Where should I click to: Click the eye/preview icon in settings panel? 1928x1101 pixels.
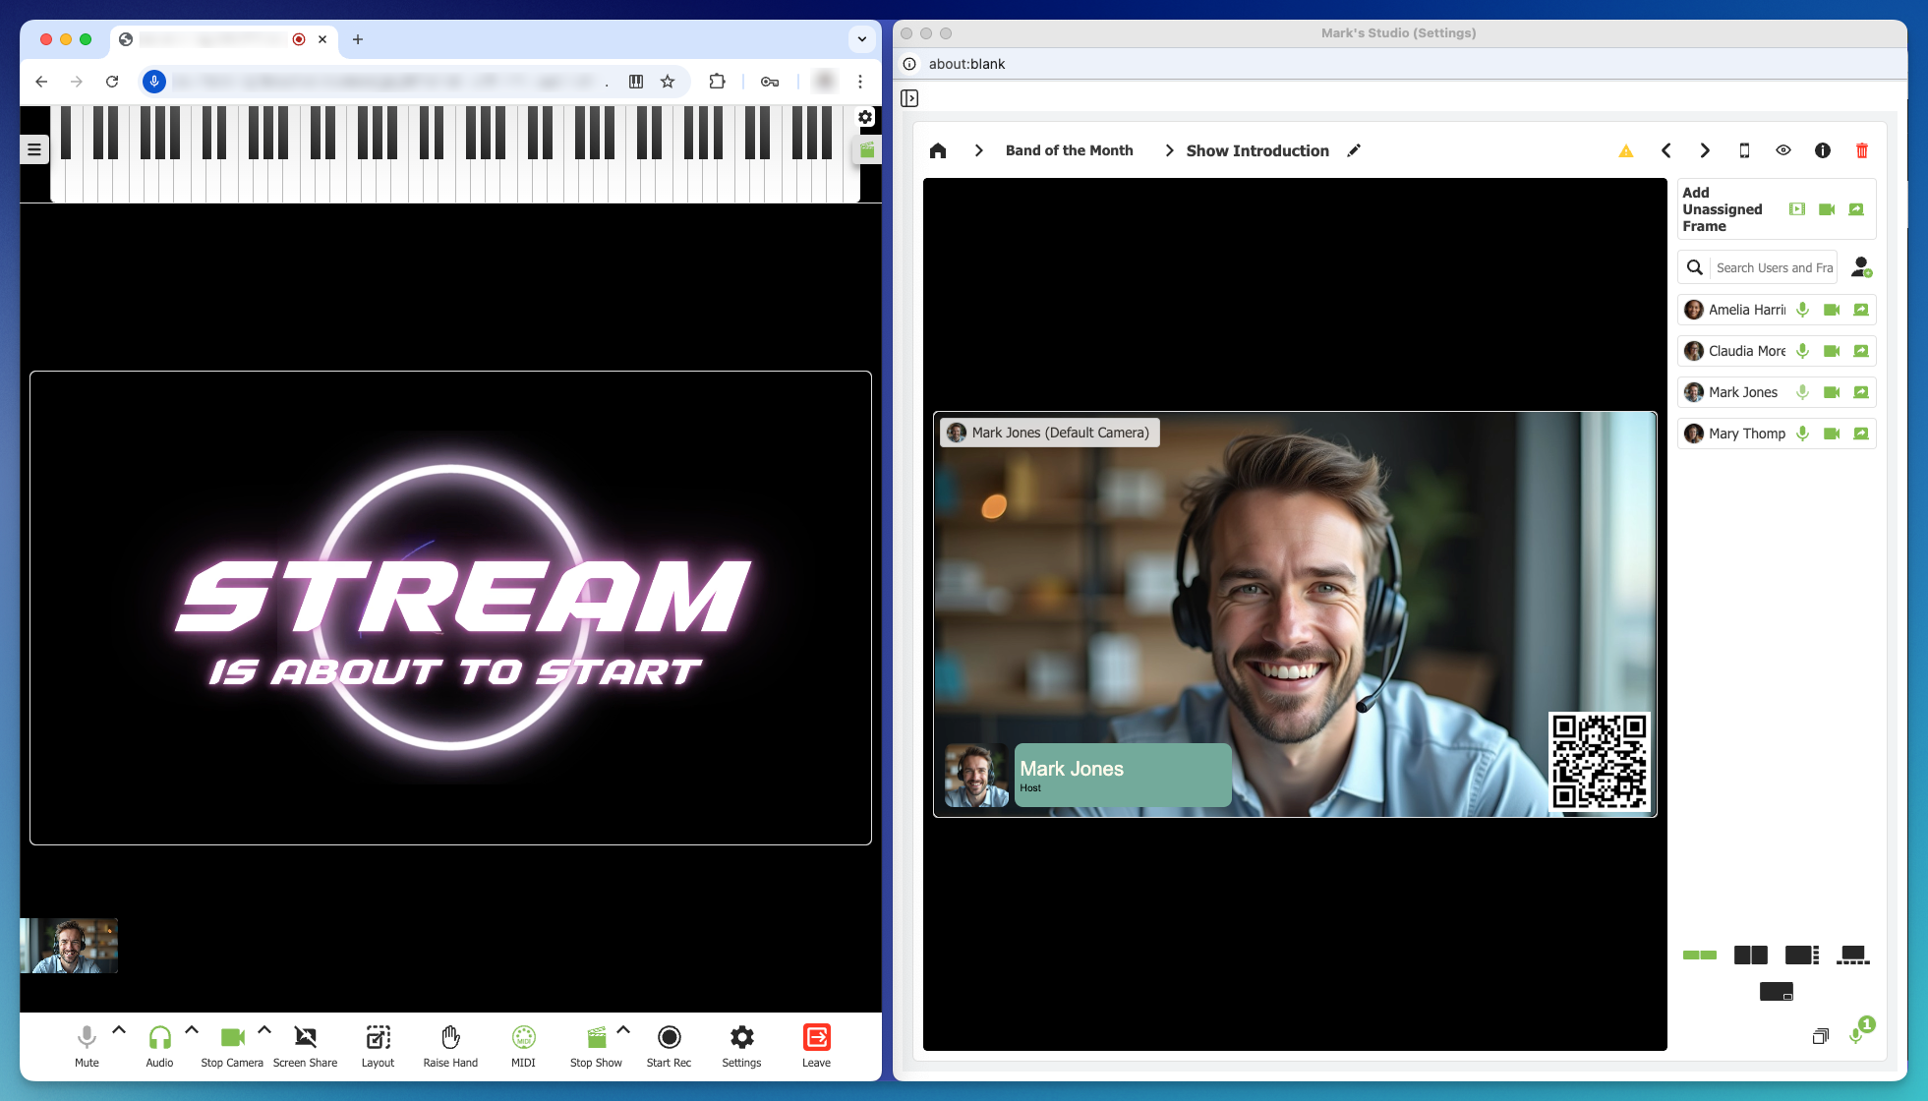point(1785,149)
